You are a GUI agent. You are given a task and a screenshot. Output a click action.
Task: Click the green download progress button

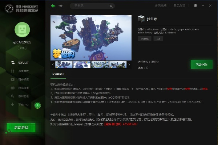click(201, 65)
